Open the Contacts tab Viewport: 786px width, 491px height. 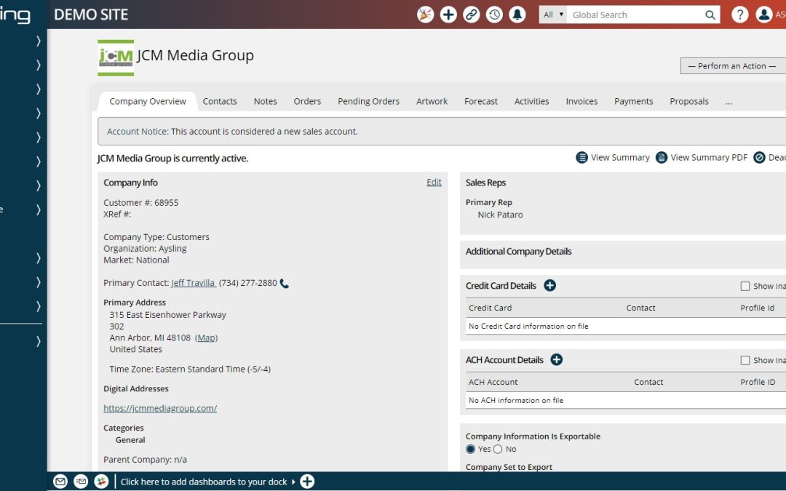220,101
